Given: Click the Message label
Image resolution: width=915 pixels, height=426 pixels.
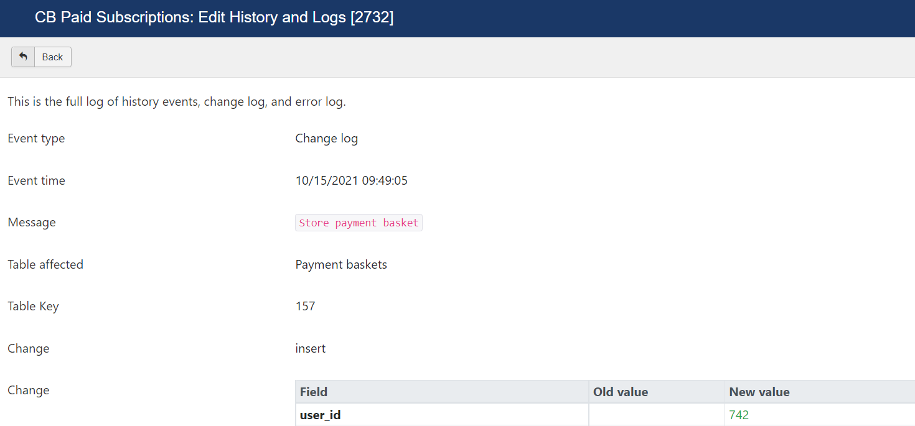Looking at the screenshot, I should 32,223.
